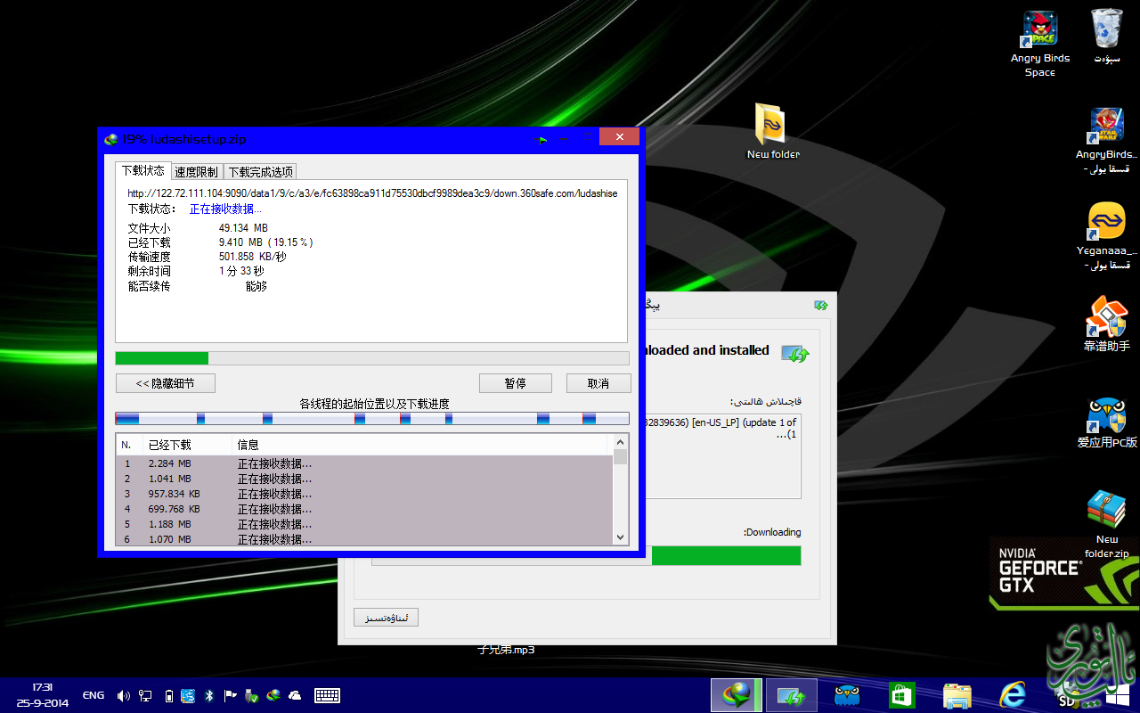The image size is (1140, 713).
Task: Click the update icon in background window title
Action: (x=821, y=305)
